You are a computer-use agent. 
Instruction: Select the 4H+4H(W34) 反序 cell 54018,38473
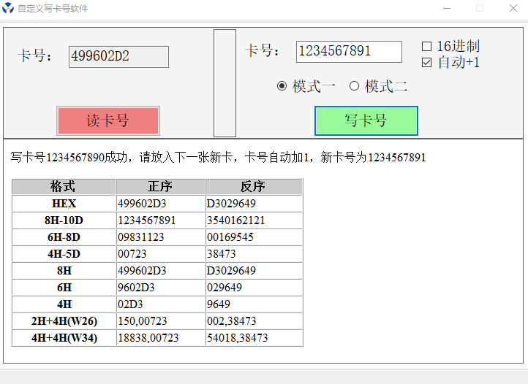[238, 338]
